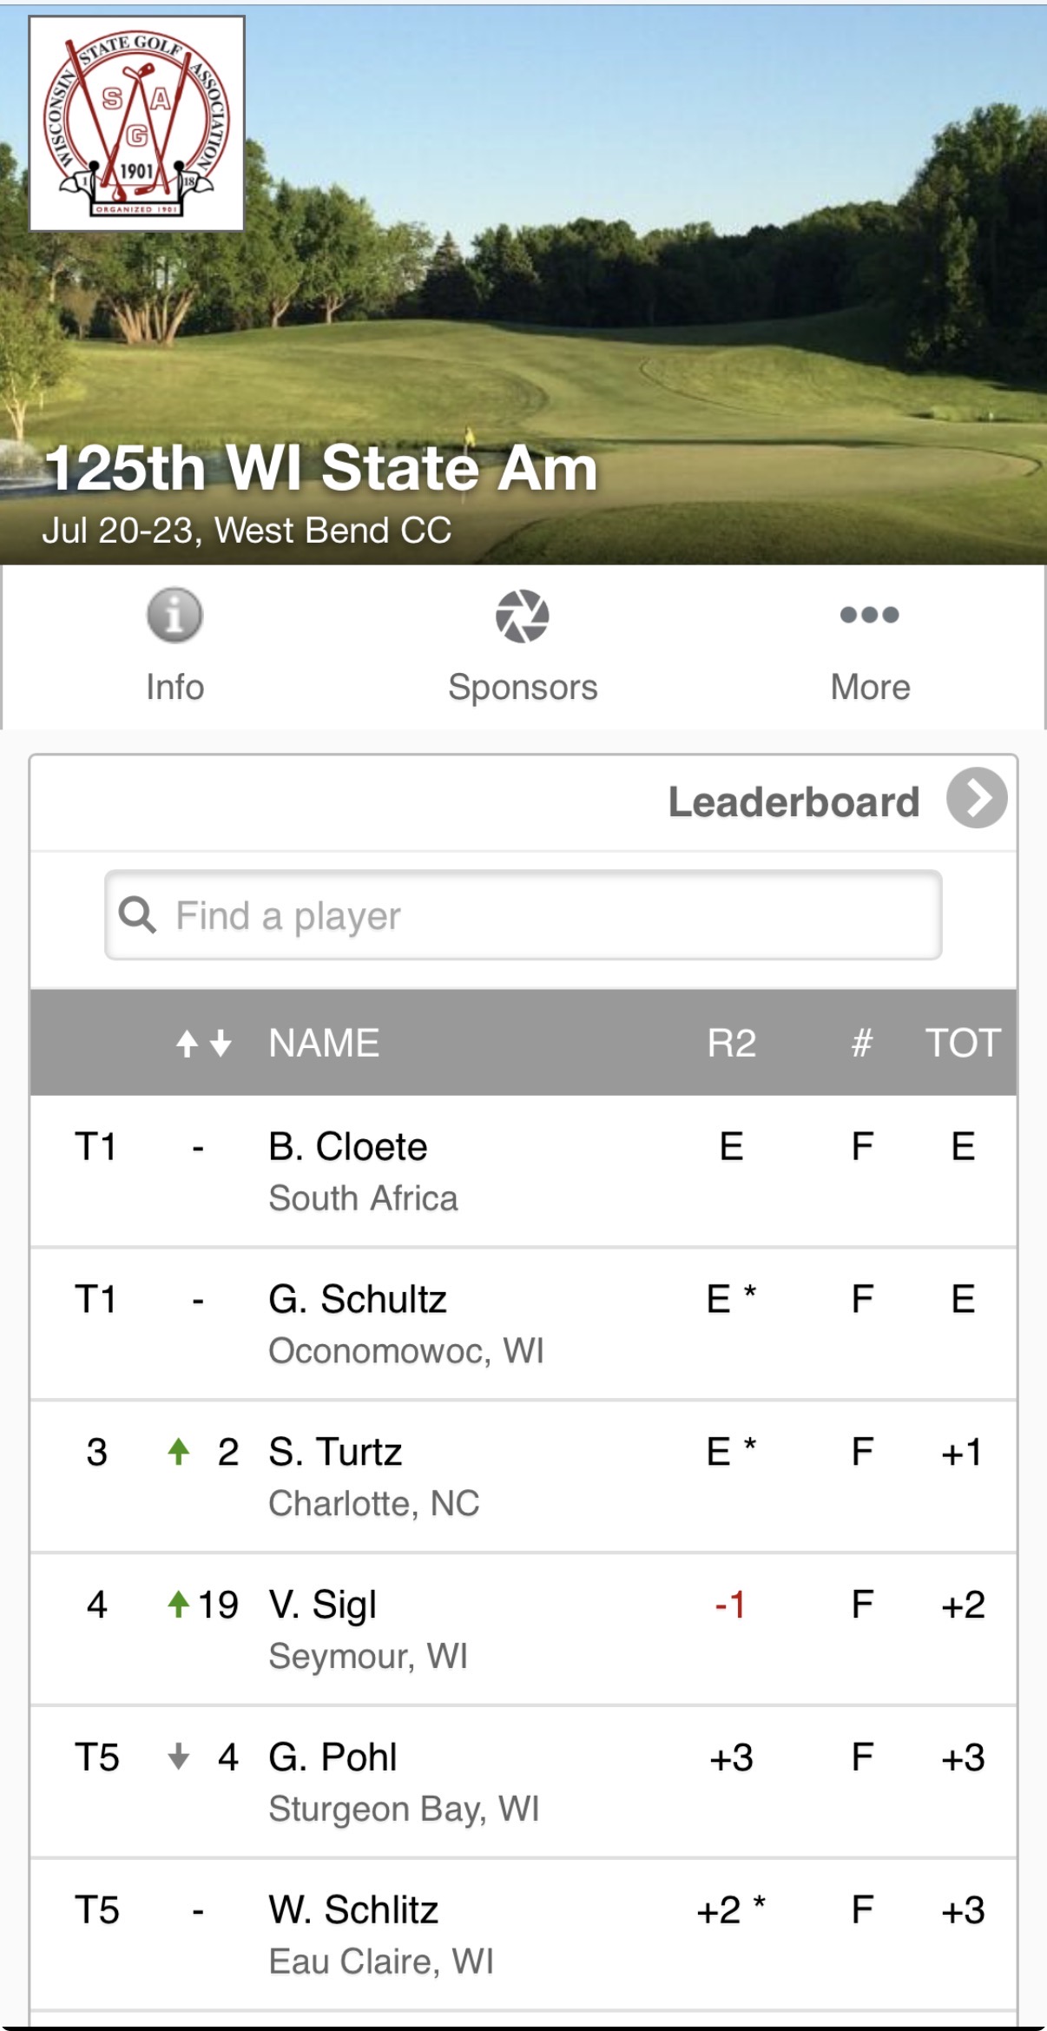Image resolution: width=1047 pixels, height=2031 pixels.
Task: Click V. Sigl's green up arrow
Action: click(x=178, y=1604)
